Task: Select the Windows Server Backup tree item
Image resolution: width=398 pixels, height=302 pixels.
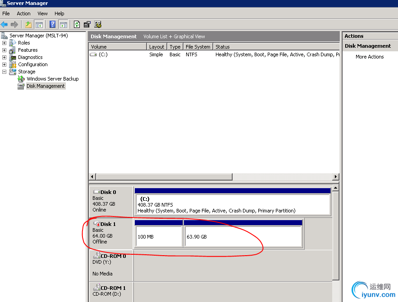Action: click(53, 79)
